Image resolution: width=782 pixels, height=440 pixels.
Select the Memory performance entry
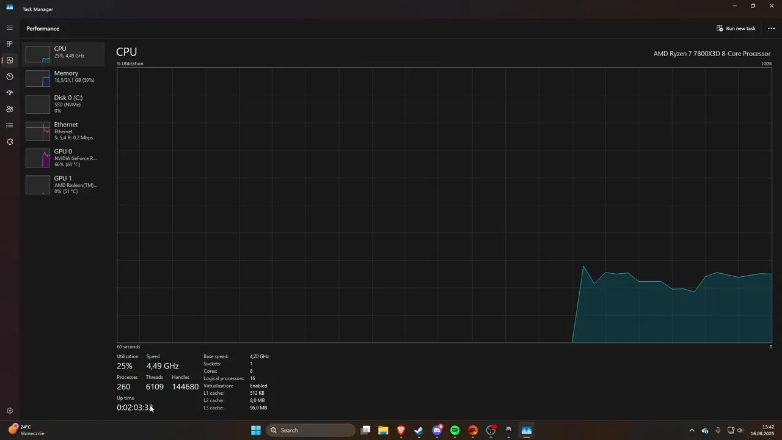[64, 78]
